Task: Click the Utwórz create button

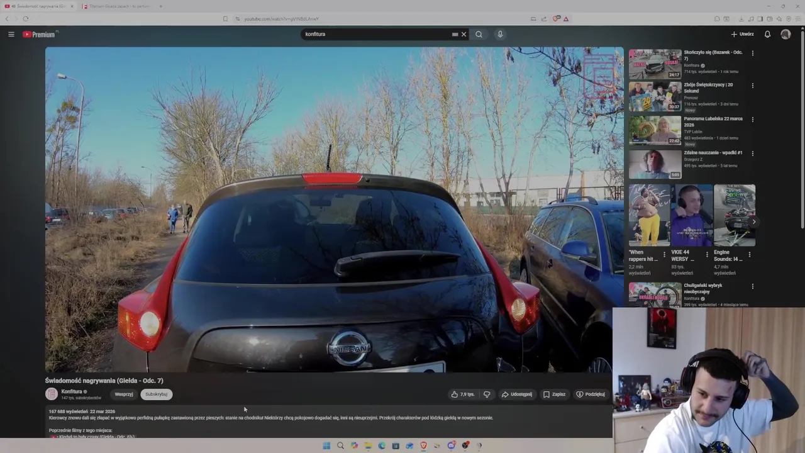Action: tap(742, 34)
